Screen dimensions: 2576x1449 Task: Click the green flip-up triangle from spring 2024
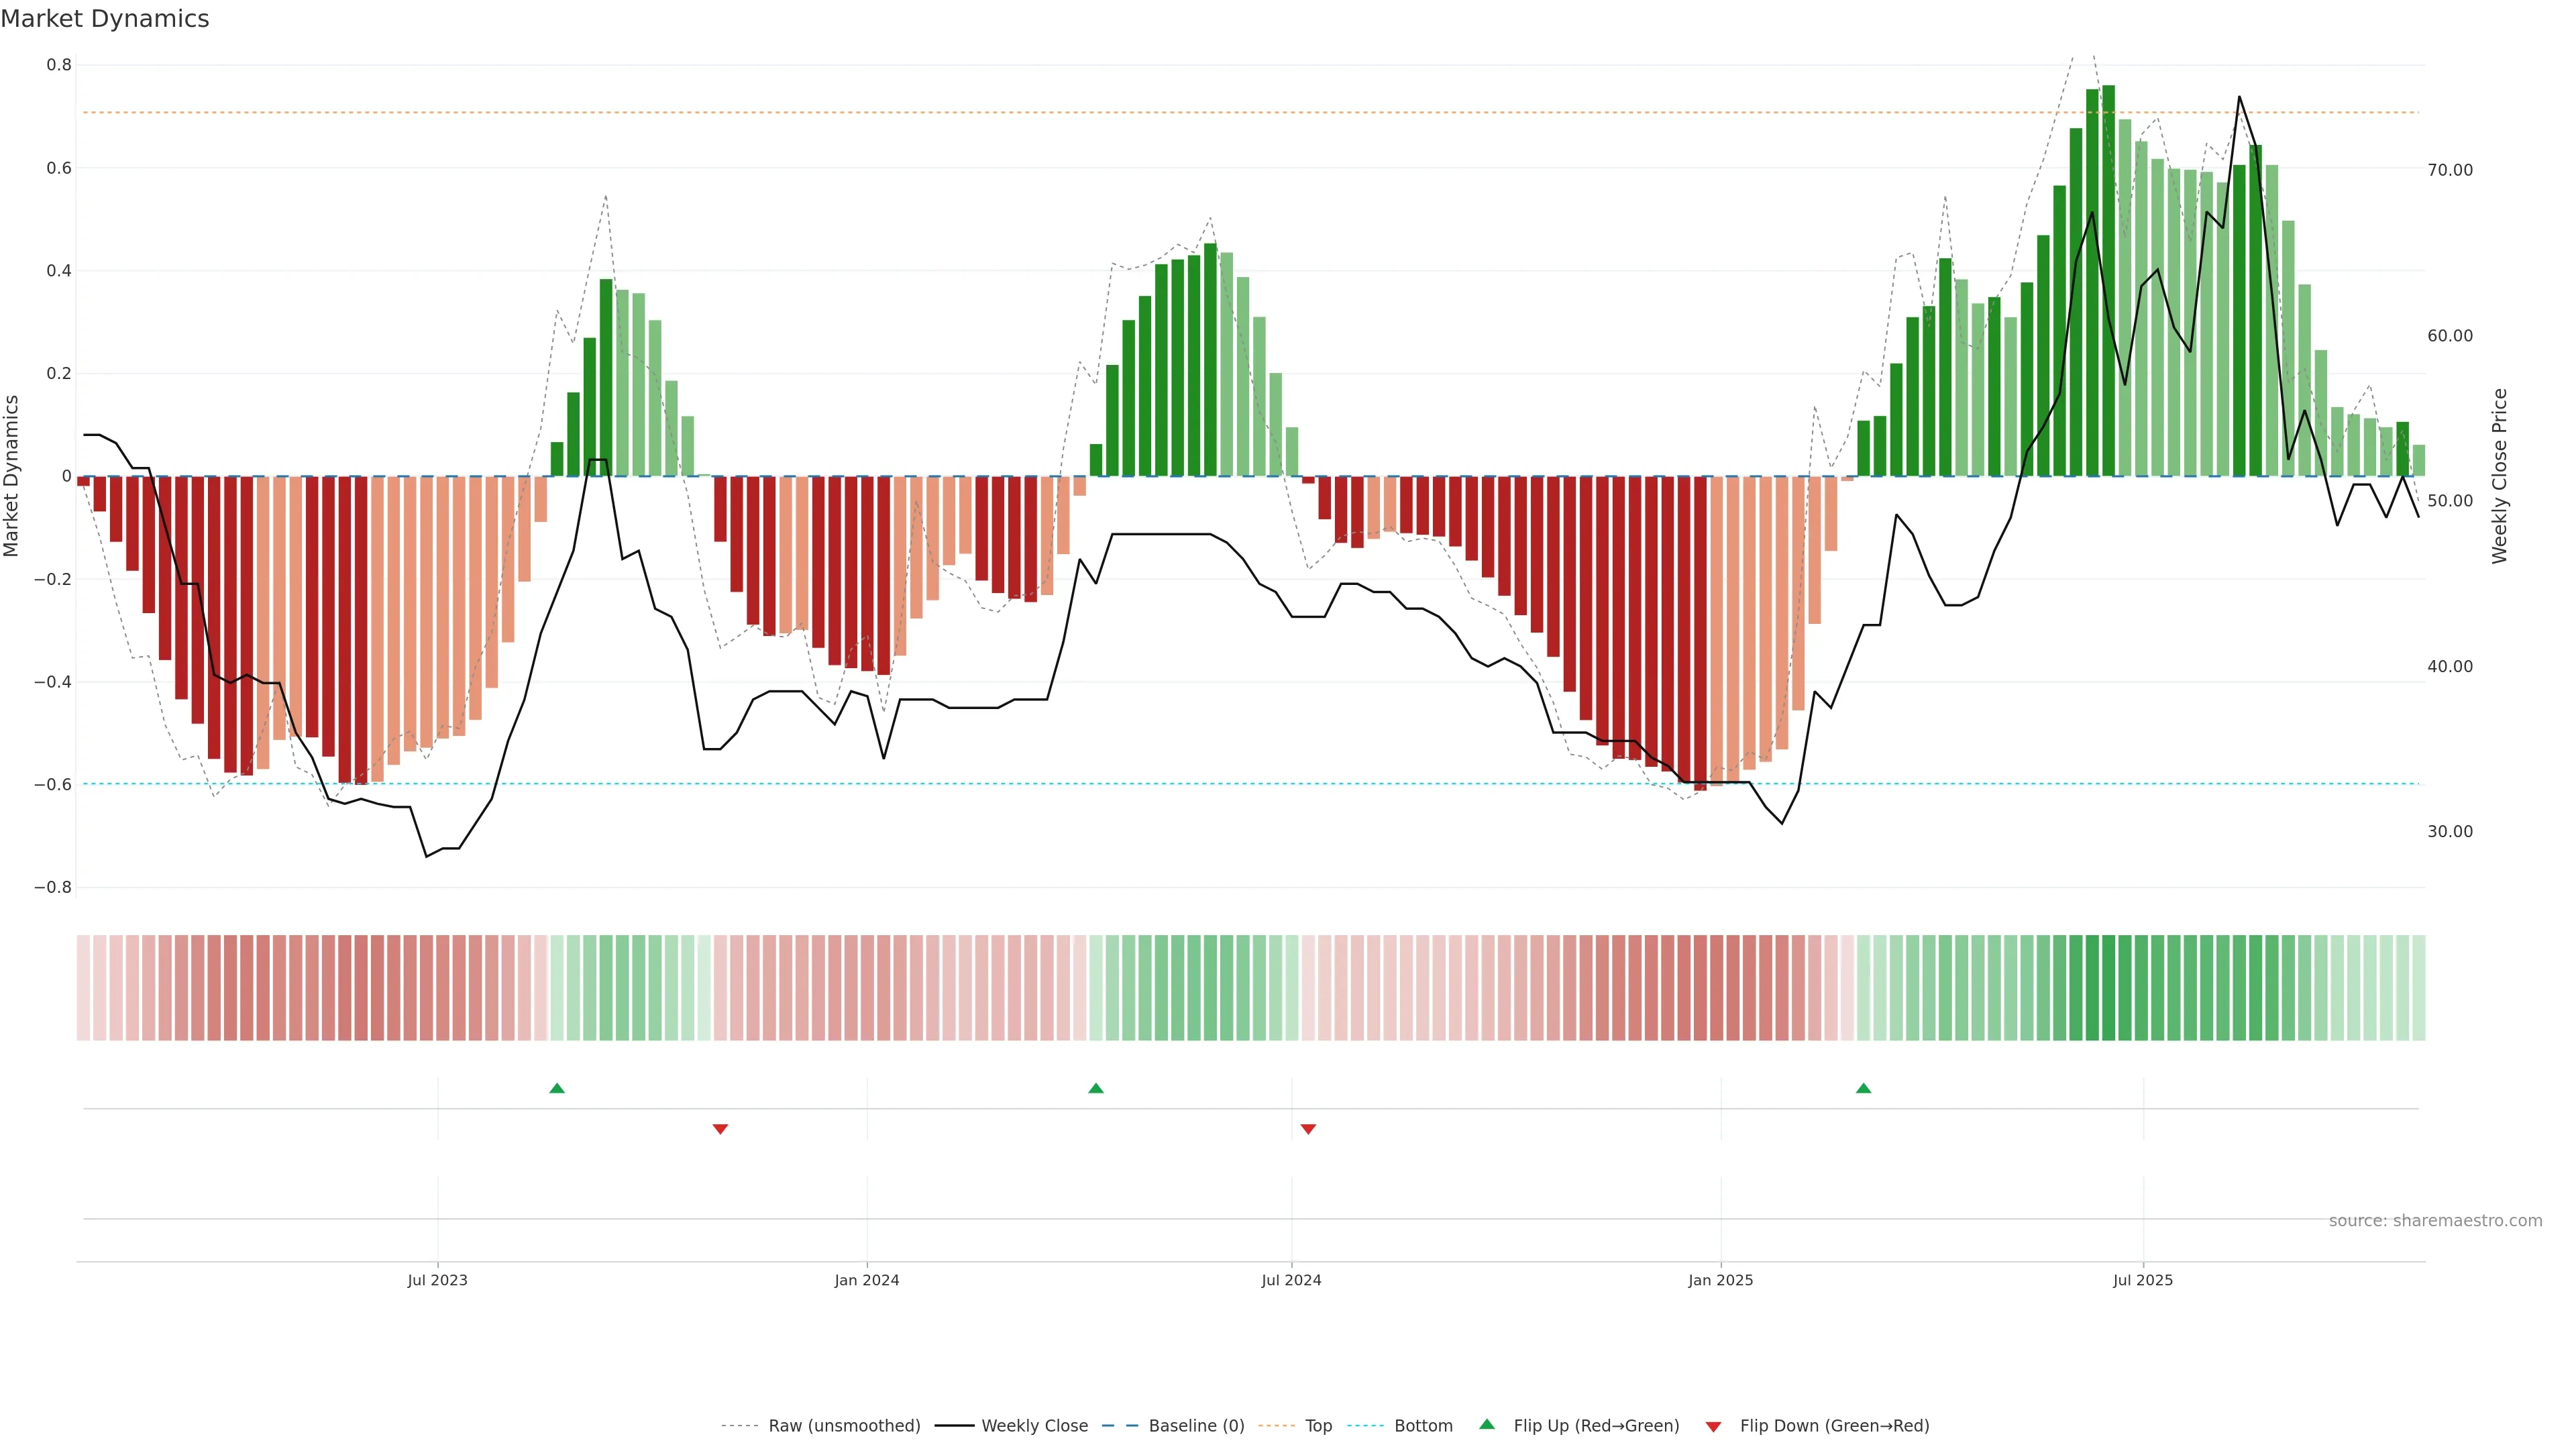click(1096, 1088)
